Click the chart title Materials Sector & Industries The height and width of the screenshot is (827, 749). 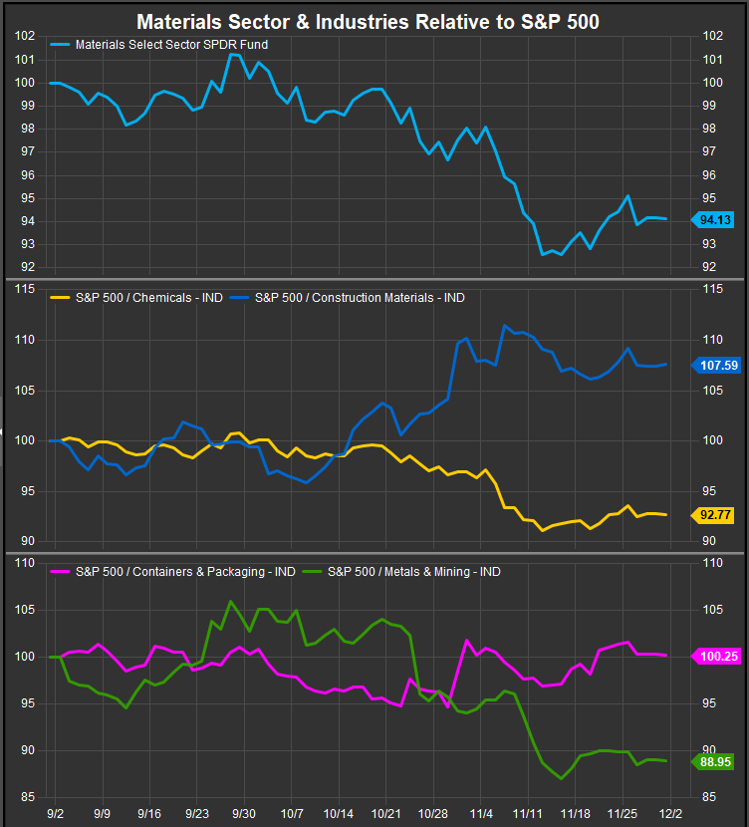368,22
